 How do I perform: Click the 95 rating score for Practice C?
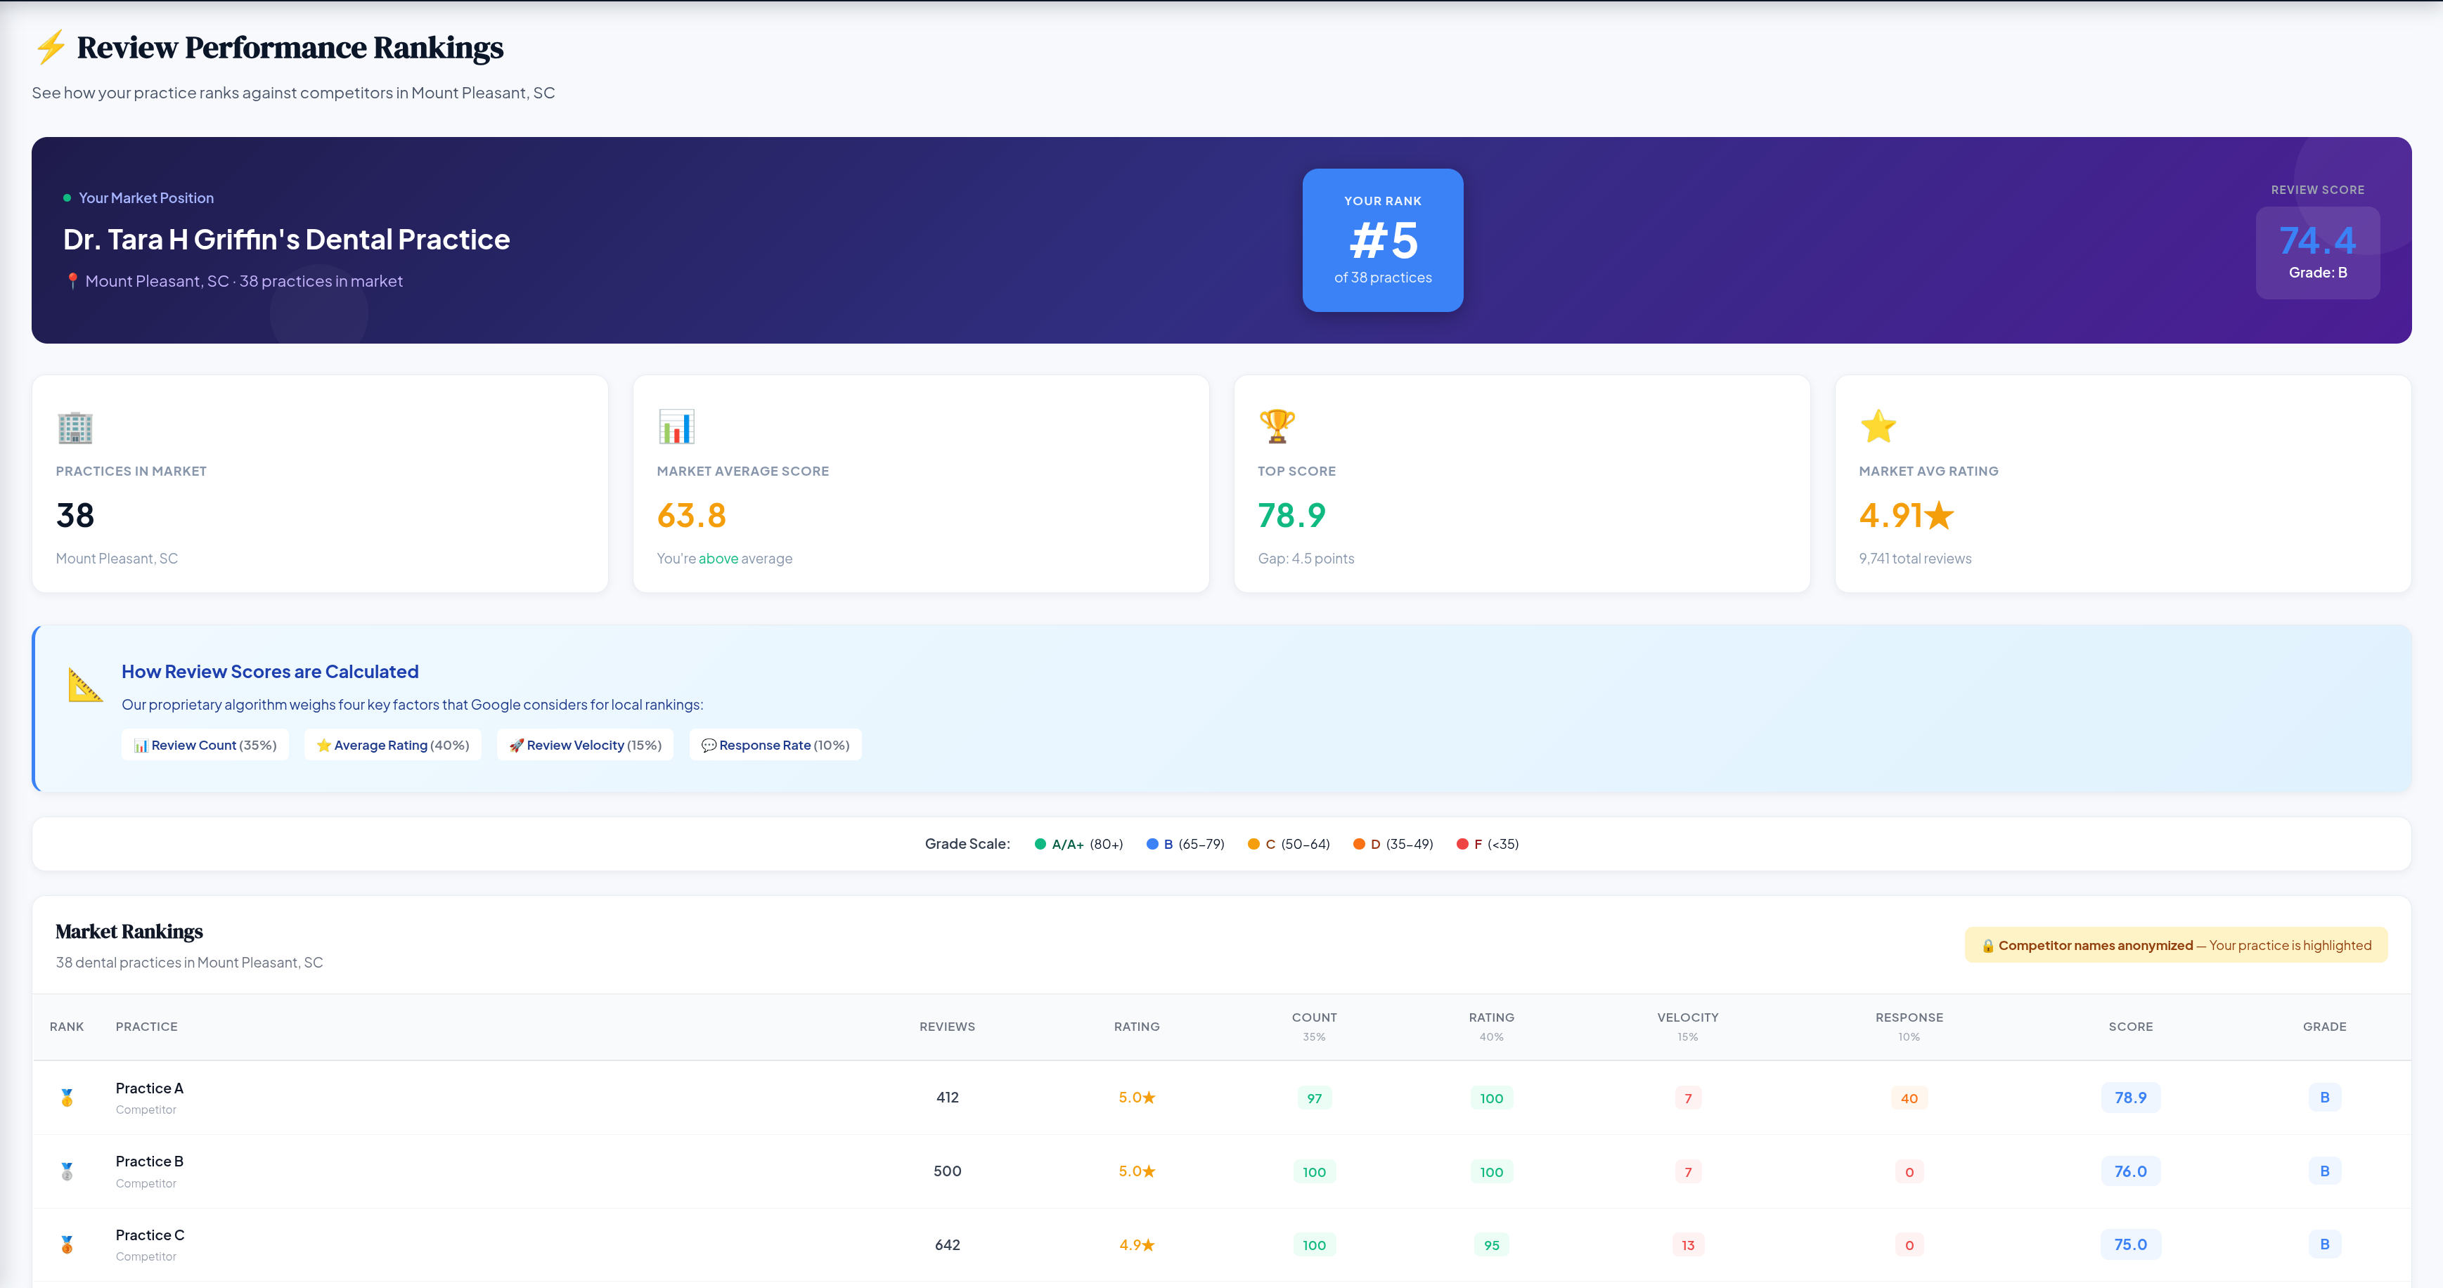tap(1492, 1245)
